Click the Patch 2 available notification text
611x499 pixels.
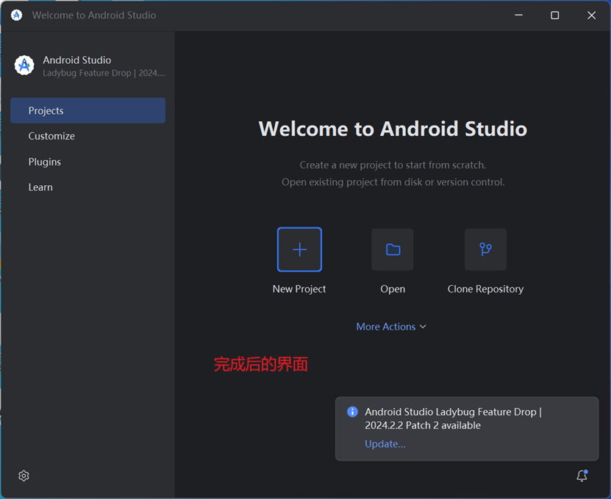click(453, 418)
